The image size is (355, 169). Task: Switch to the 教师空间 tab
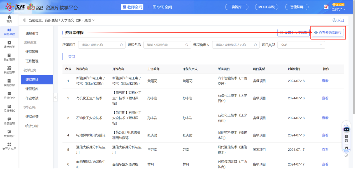click(x=132, y=7)
